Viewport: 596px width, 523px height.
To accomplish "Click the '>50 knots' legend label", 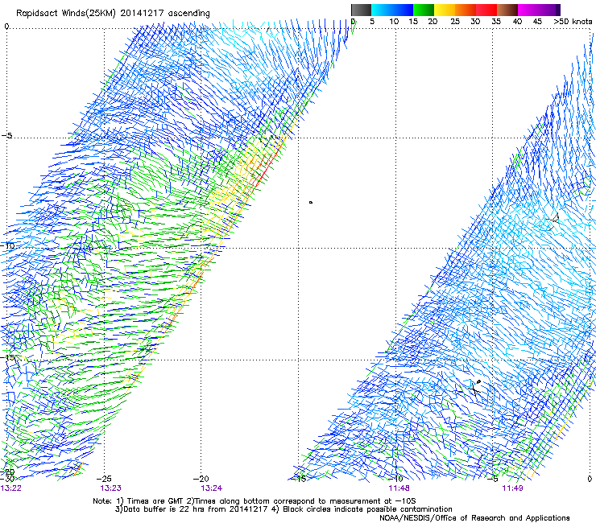I will coord(573,22).
